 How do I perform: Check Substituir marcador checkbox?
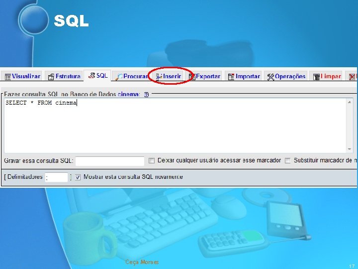tap(288, 160)
